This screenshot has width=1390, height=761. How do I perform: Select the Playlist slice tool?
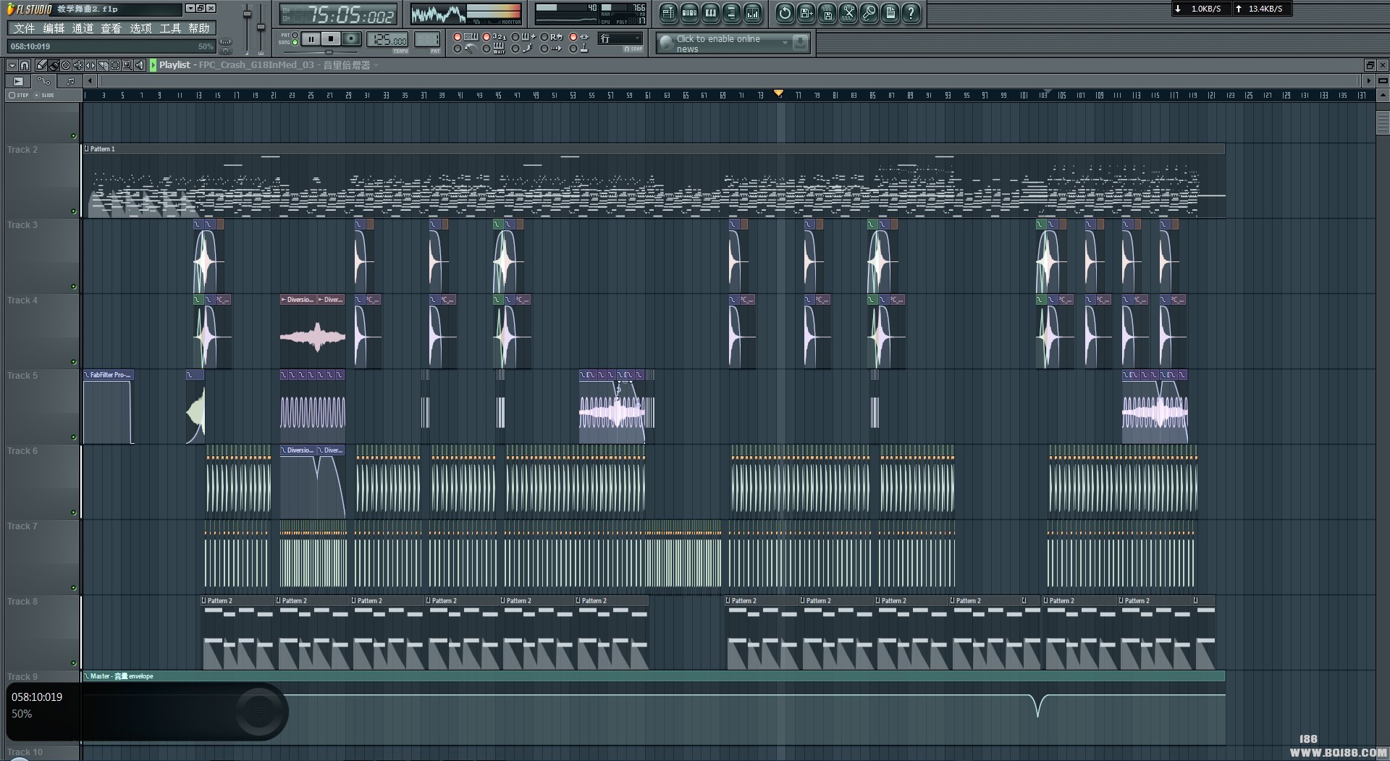[103, 65]
